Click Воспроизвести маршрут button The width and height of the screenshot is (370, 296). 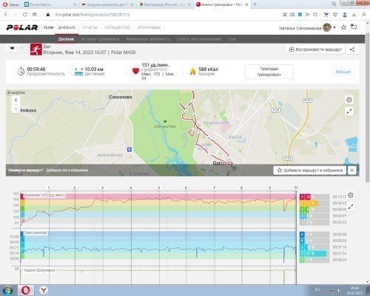pyautogui.click(x=315, y=50)
